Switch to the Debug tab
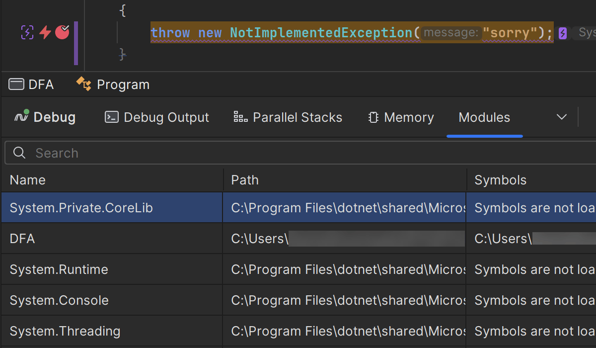596x348 pixels. pyautogui.click(x=45, y=117)
